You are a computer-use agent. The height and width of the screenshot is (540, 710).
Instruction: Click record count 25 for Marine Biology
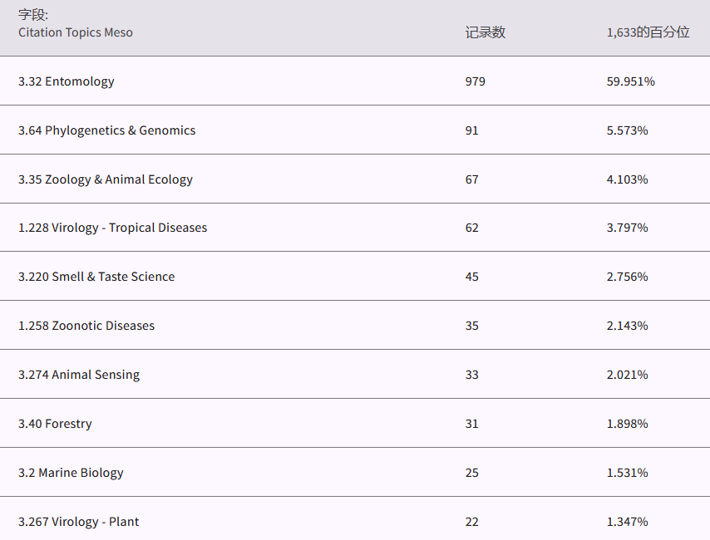(472, 473)
